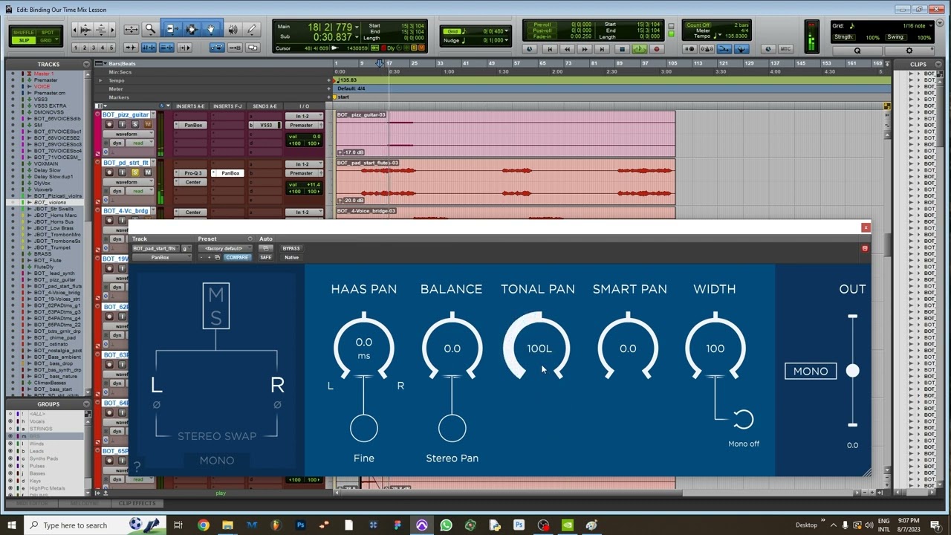This screenshot has width=951, height=535.
Task: Open the Windows Start menu
Action: [11, 525]
